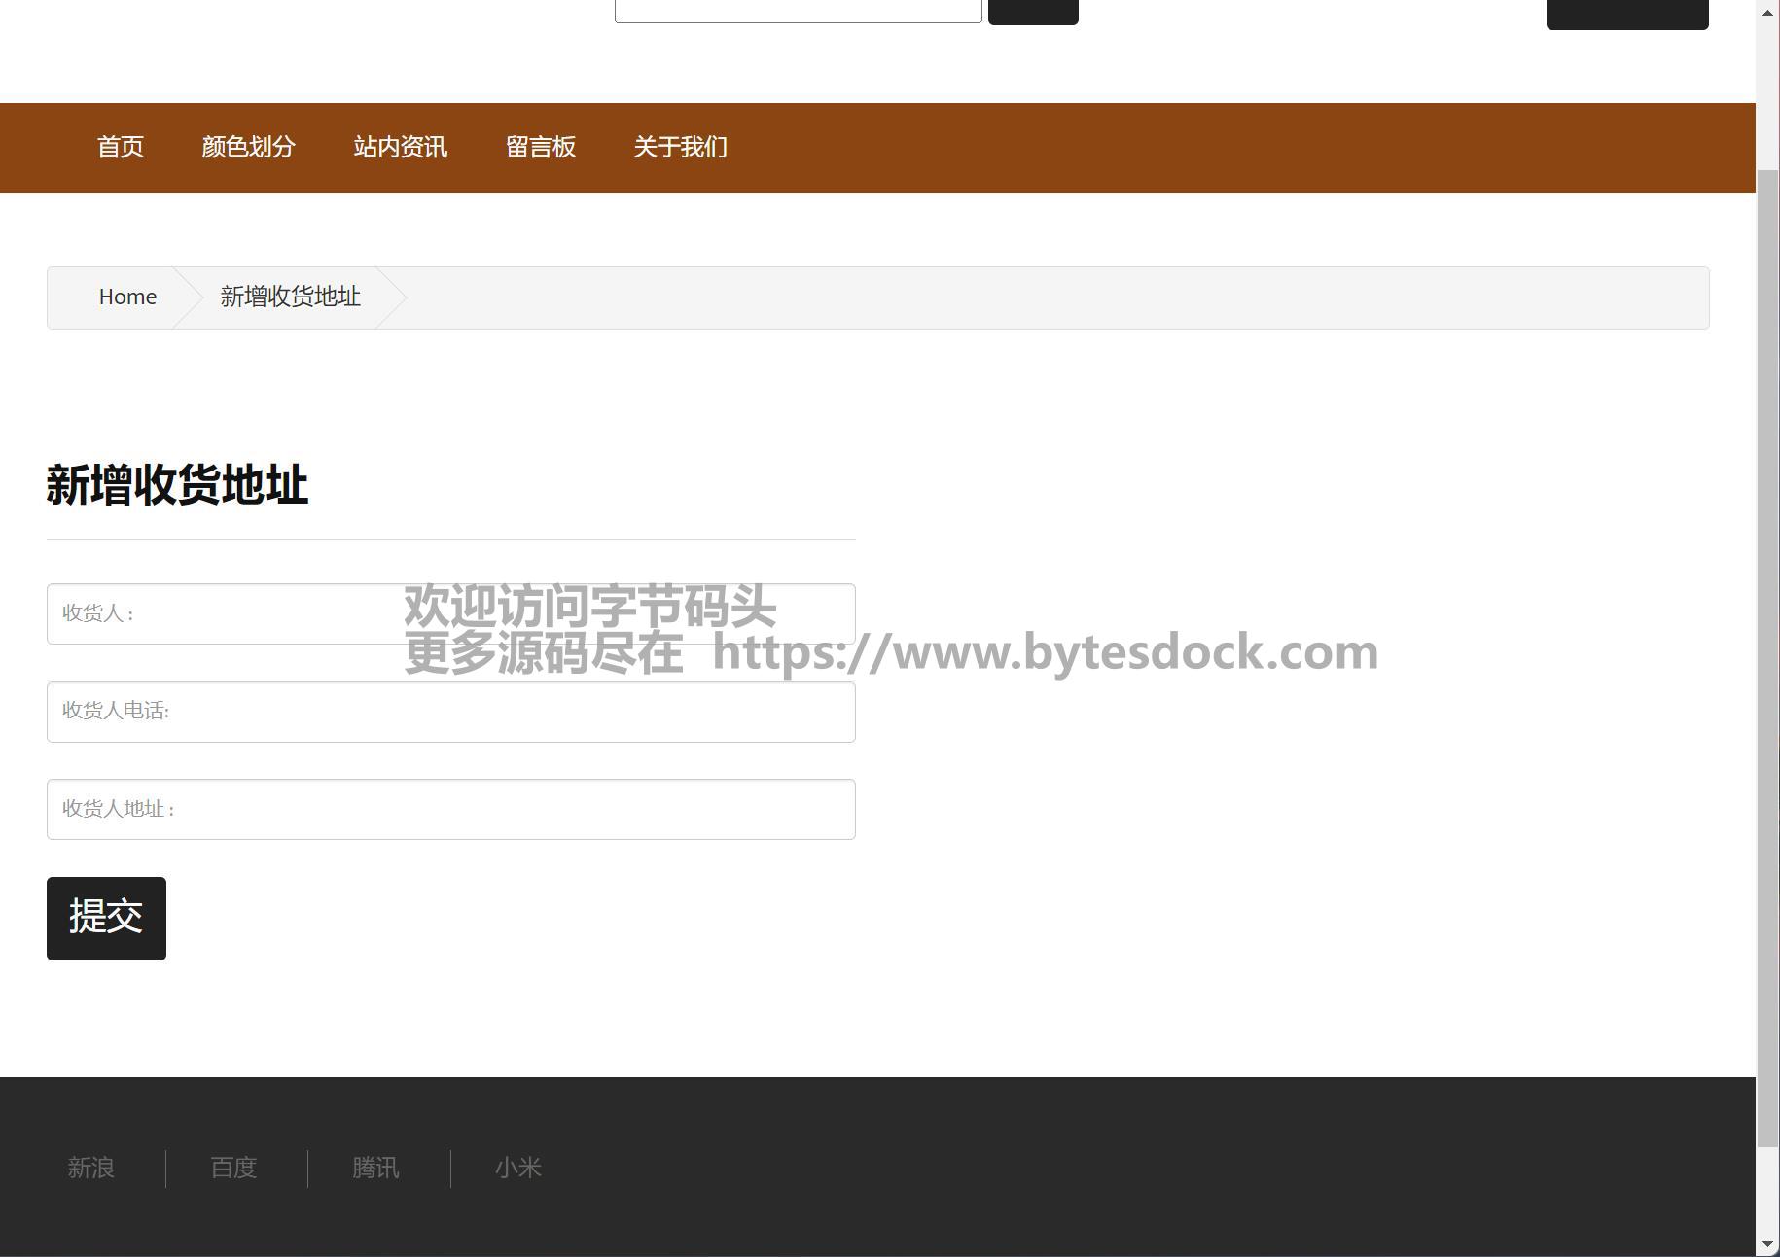Click the scrollbar up arrow
Viewport: 1780px width, 1257px height.
tap(1767, 12)
